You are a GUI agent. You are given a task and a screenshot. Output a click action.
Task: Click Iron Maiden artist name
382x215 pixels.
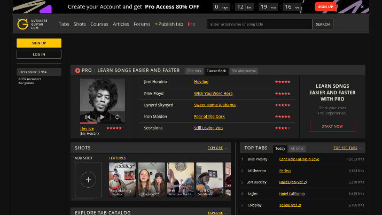pos(155,116)
